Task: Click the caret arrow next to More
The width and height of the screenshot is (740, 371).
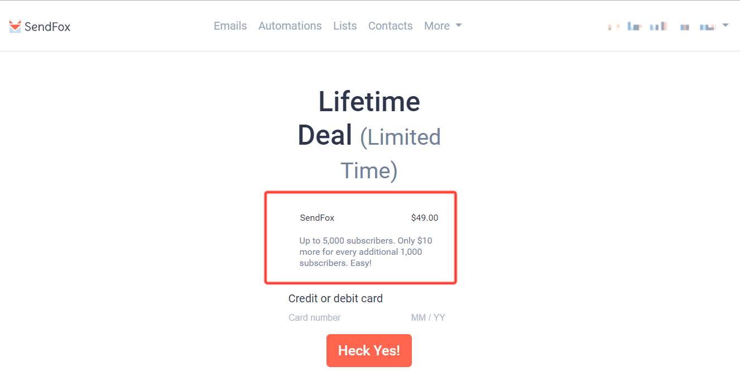Action: click(459, 26)
